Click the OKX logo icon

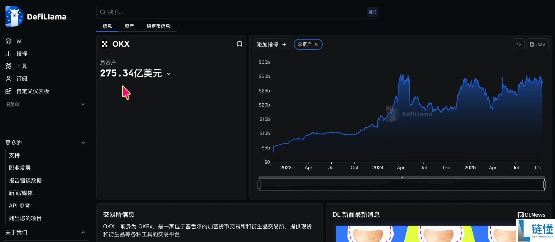pyautogui.click(x=104, y=44)
